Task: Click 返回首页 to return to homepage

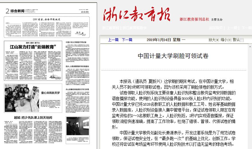Action: coord(216,28)
